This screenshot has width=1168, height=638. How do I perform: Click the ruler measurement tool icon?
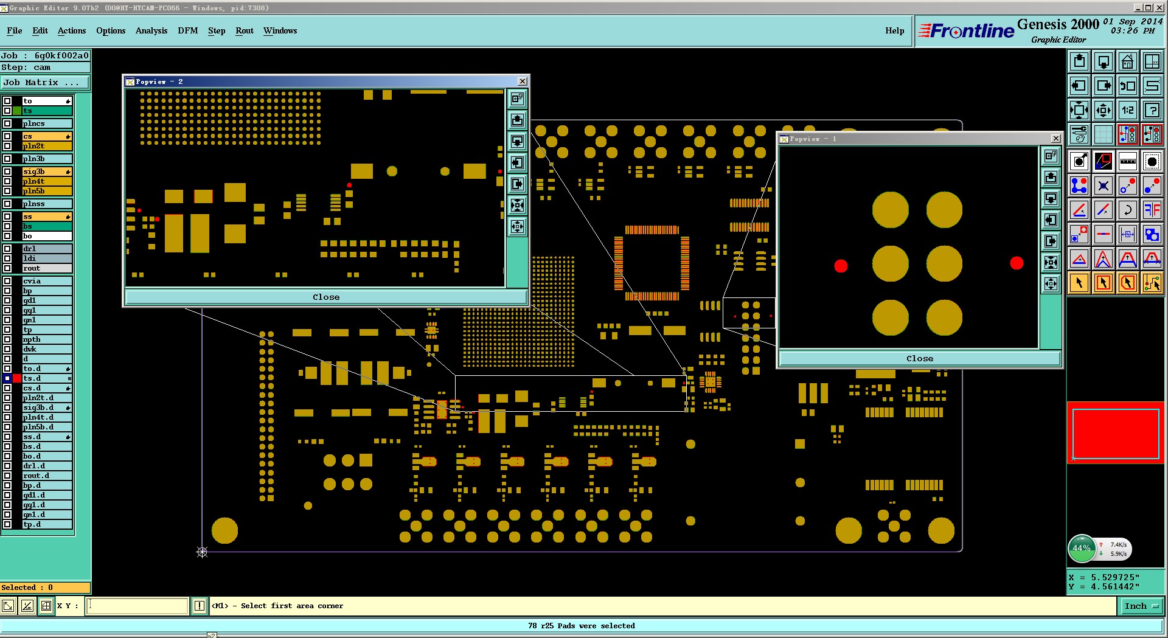pyautogui.click(x=1127, y=161)
